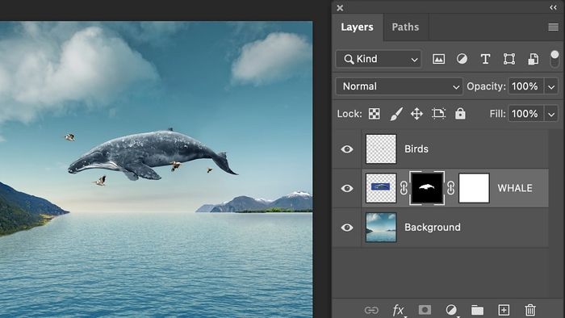The height and width of the screenshot is (318, 565).
Task: Lock all padlock icon
Action: pyautogui.click(x=460, y=114)
